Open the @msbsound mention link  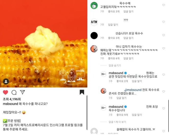point(133,90)
